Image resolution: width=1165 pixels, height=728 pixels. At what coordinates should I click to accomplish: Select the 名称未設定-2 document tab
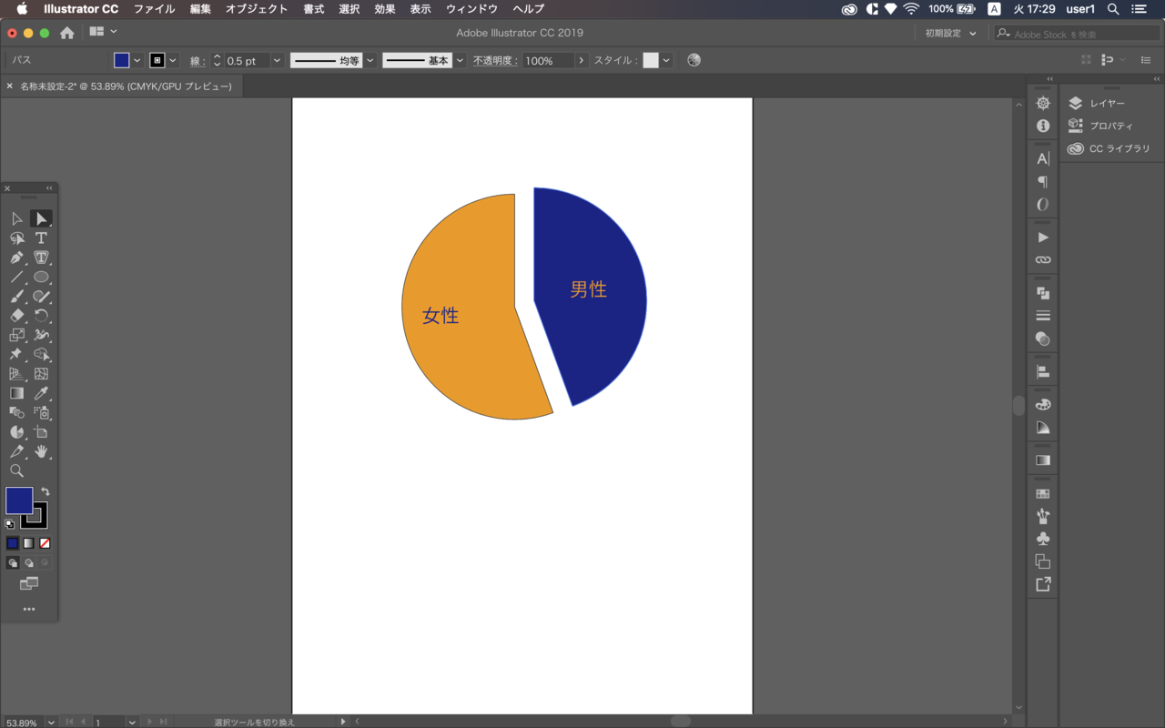(x=125, y=86)
